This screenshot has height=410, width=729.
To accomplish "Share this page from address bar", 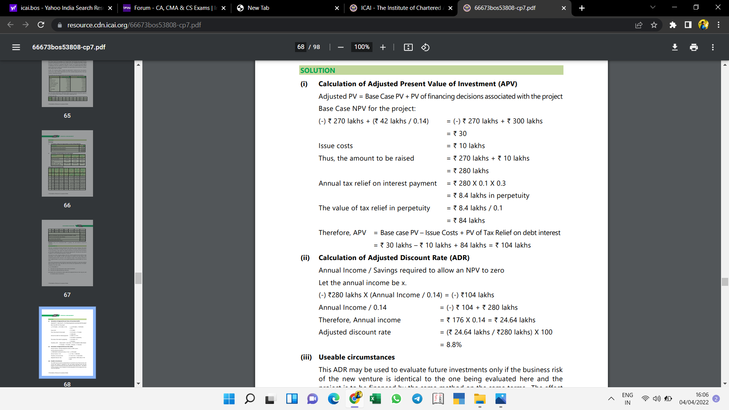I will 639,25.
